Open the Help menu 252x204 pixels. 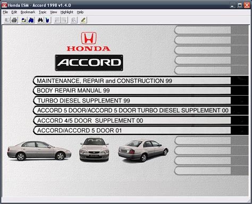click(80, 12)
